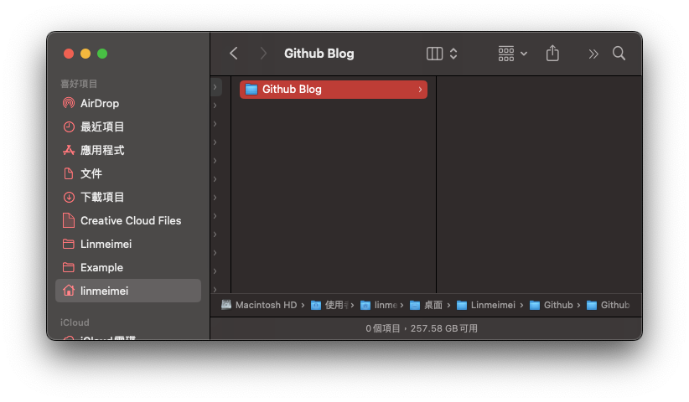Image resolution: width=689 pixels, height=402 pixels.
Task: Click first Github folder in path bar
Action: click(x=552, y=305)
